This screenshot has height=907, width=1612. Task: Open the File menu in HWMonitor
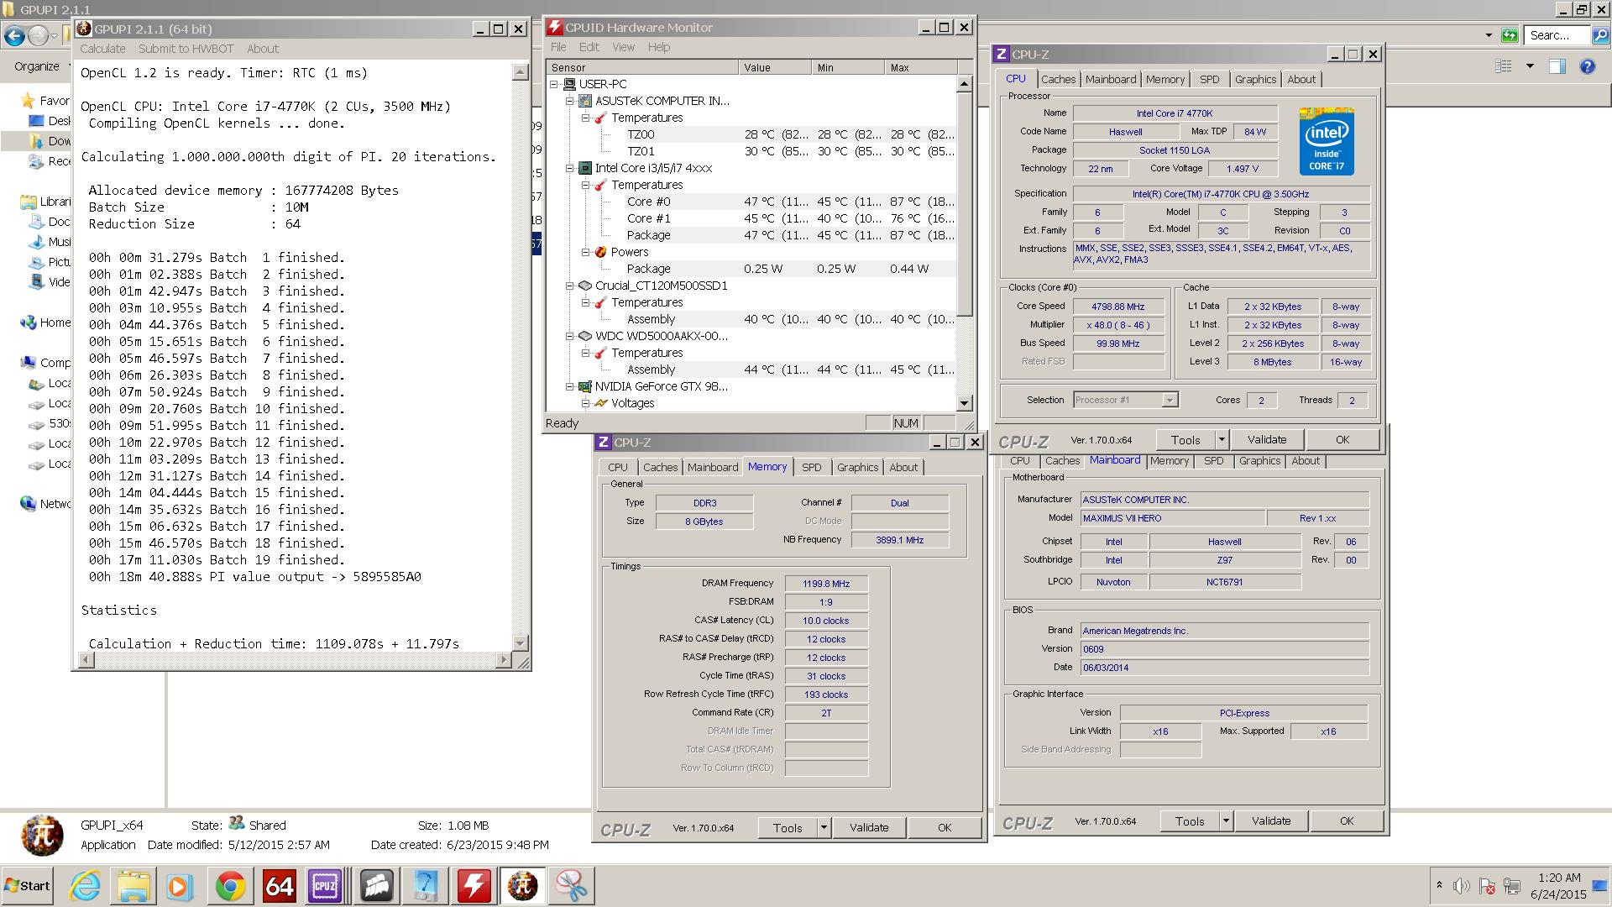coord(558,47)
